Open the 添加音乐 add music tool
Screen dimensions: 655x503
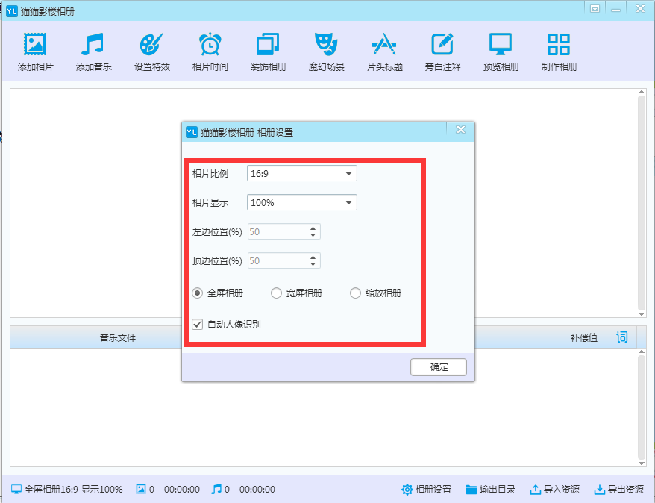pos(93,51)
